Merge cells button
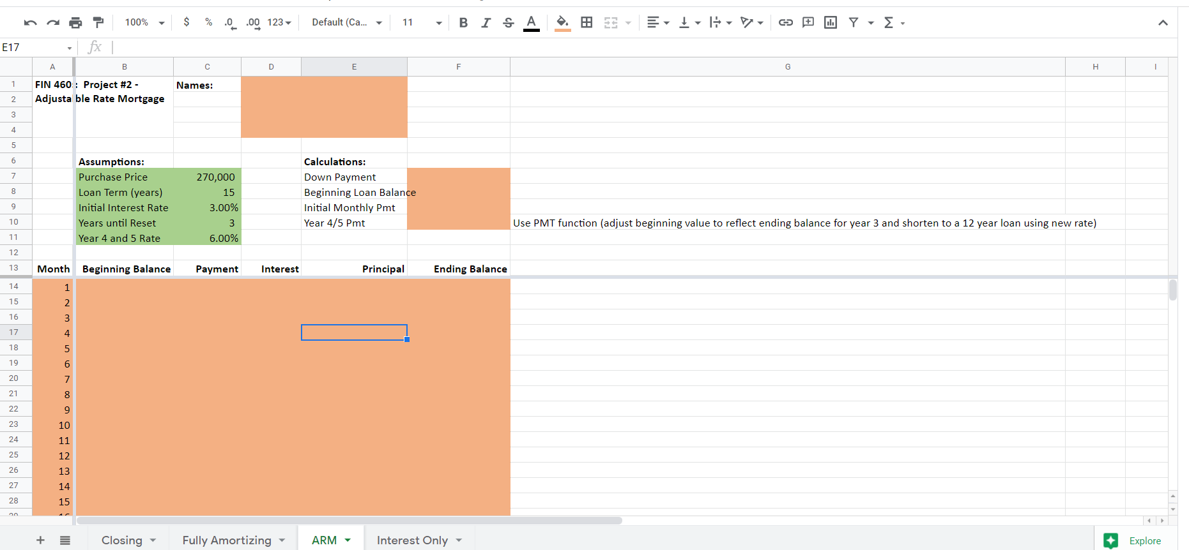Screen dimensions: 1189x550 coord(611,23)
